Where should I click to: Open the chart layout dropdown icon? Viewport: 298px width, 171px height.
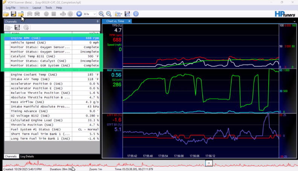pyautogui.click(x=118, y=14)
